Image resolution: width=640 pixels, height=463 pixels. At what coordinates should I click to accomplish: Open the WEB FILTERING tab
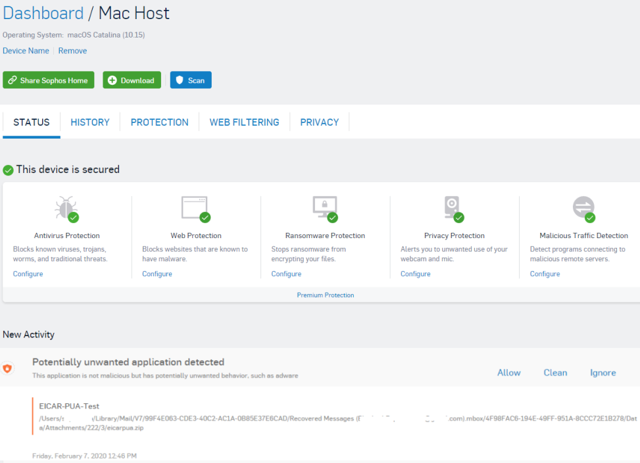point(244,122)
